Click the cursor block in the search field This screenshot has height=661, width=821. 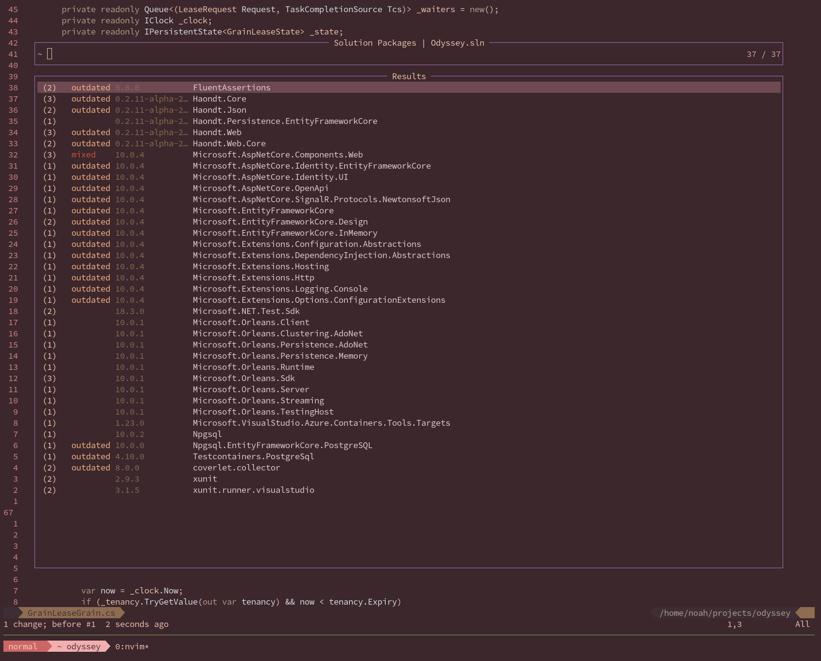[50, 54]
